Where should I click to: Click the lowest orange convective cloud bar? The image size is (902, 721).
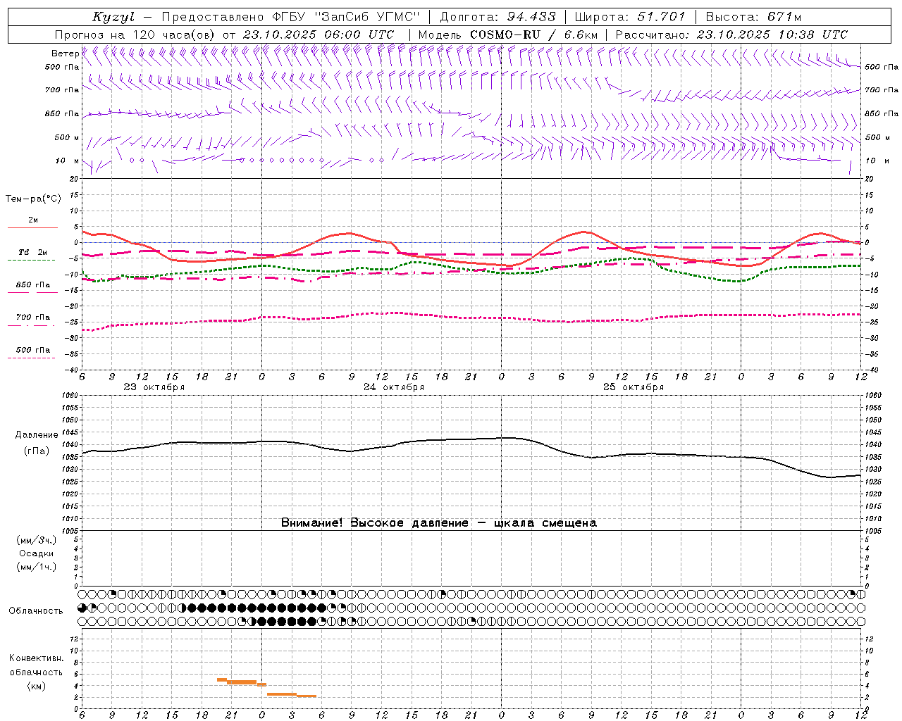(x=307, y=696)
